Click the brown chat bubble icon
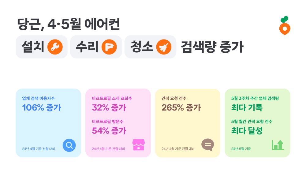The width and height of the screenshot is (306, 173). pyautogui.click(x=208, y=145)
